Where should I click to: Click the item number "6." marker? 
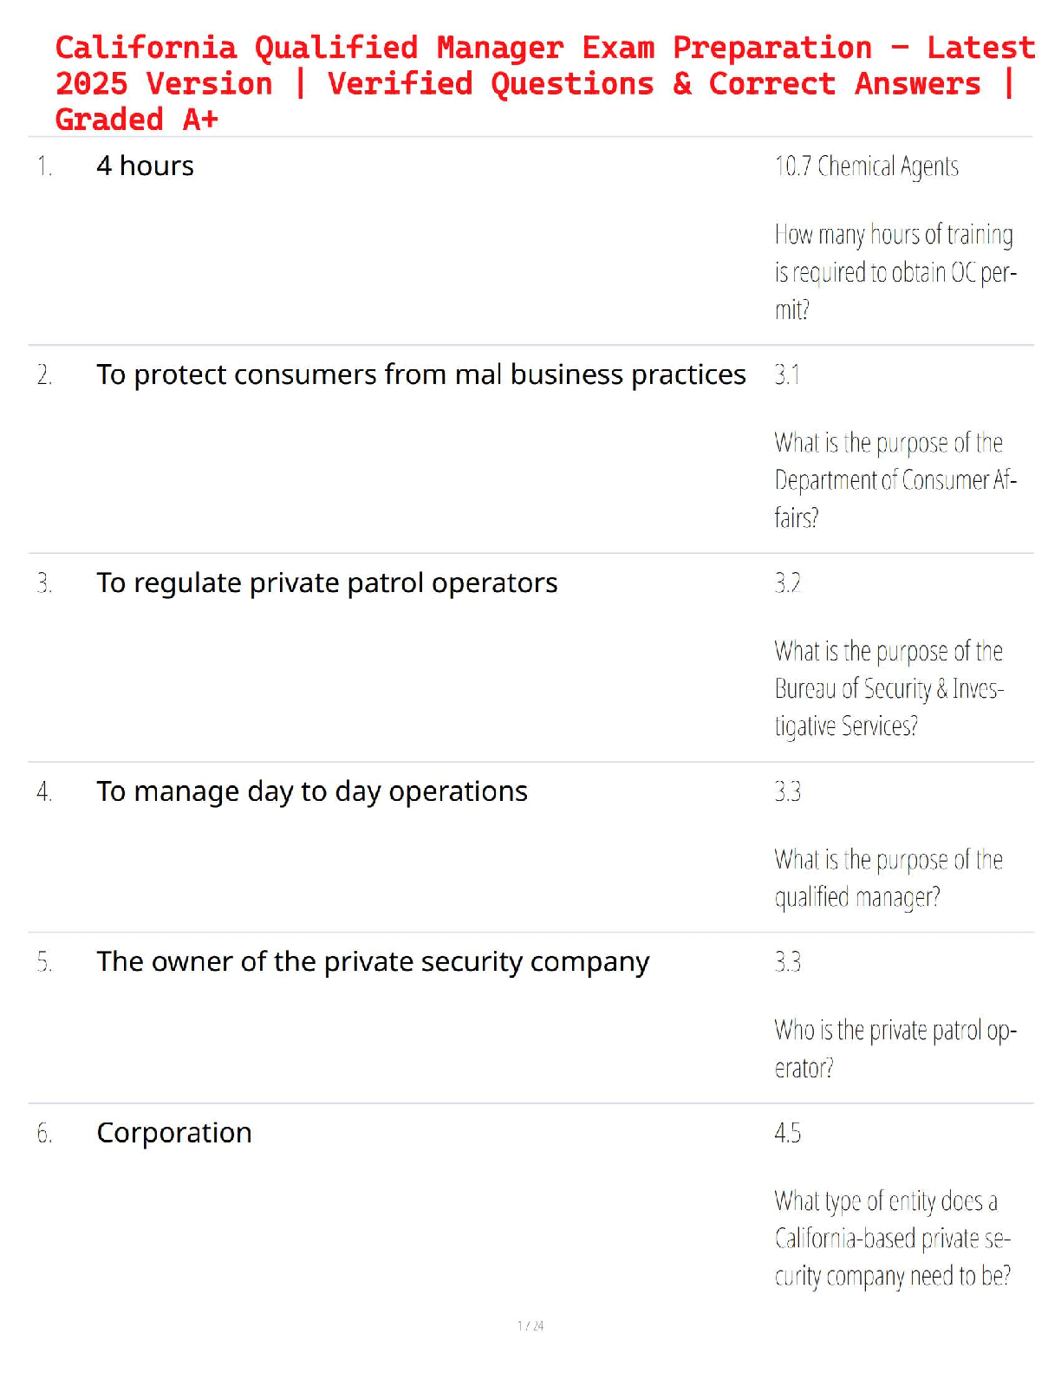(x=44, y=1133)
